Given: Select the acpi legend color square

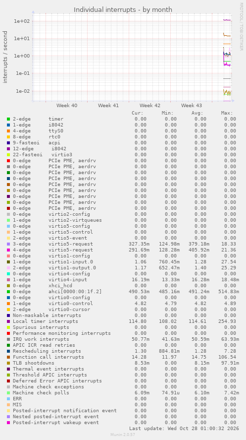Looking at the screenshot, I should [x=8, y=143].
